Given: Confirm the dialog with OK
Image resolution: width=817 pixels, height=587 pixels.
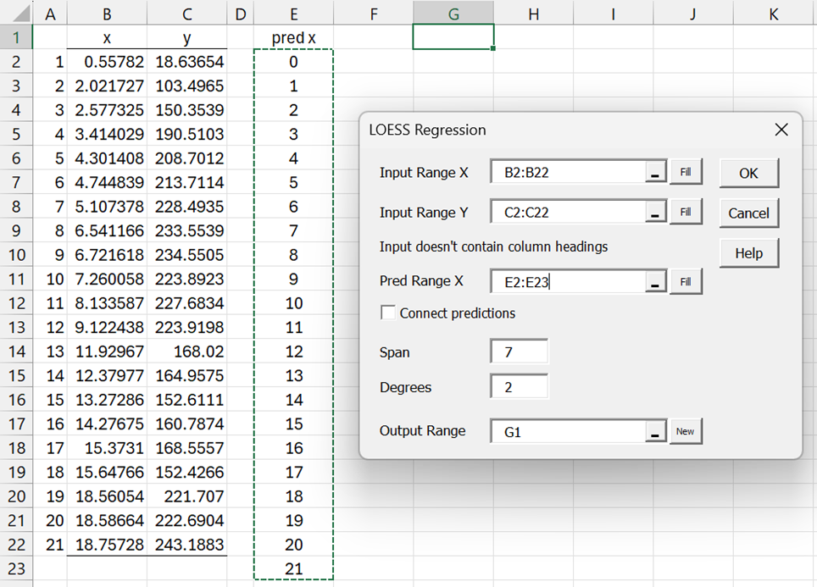Looking at the screenshot, I should [x=748, y=173].
